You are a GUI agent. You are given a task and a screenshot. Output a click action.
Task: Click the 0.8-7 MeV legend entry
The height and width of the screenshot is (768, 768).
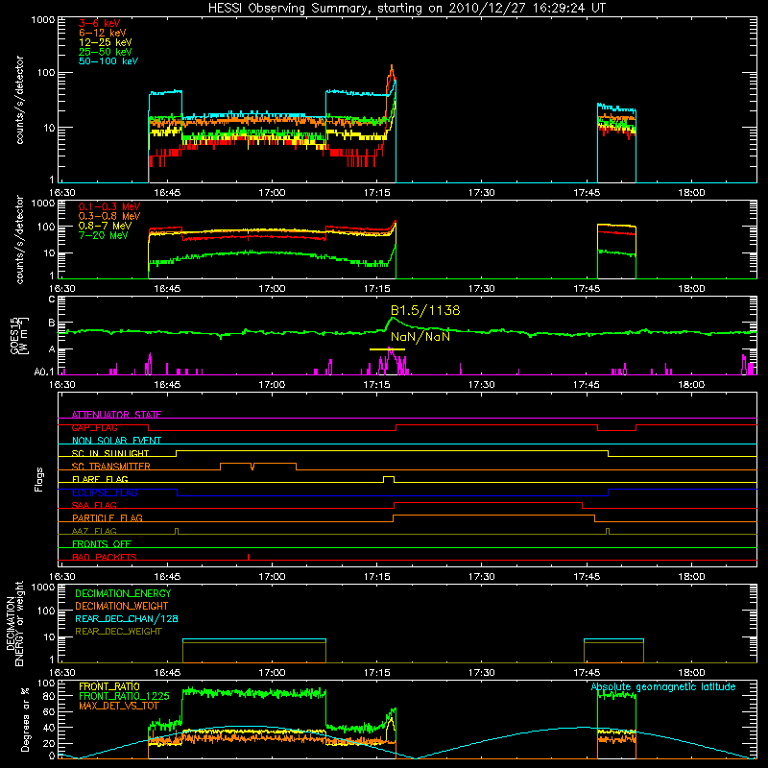tap(105, 226)
